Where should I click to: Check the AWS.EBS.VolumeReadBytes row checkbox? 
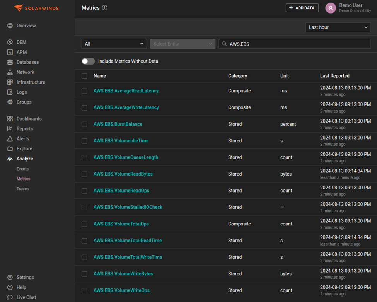point(84,174)
